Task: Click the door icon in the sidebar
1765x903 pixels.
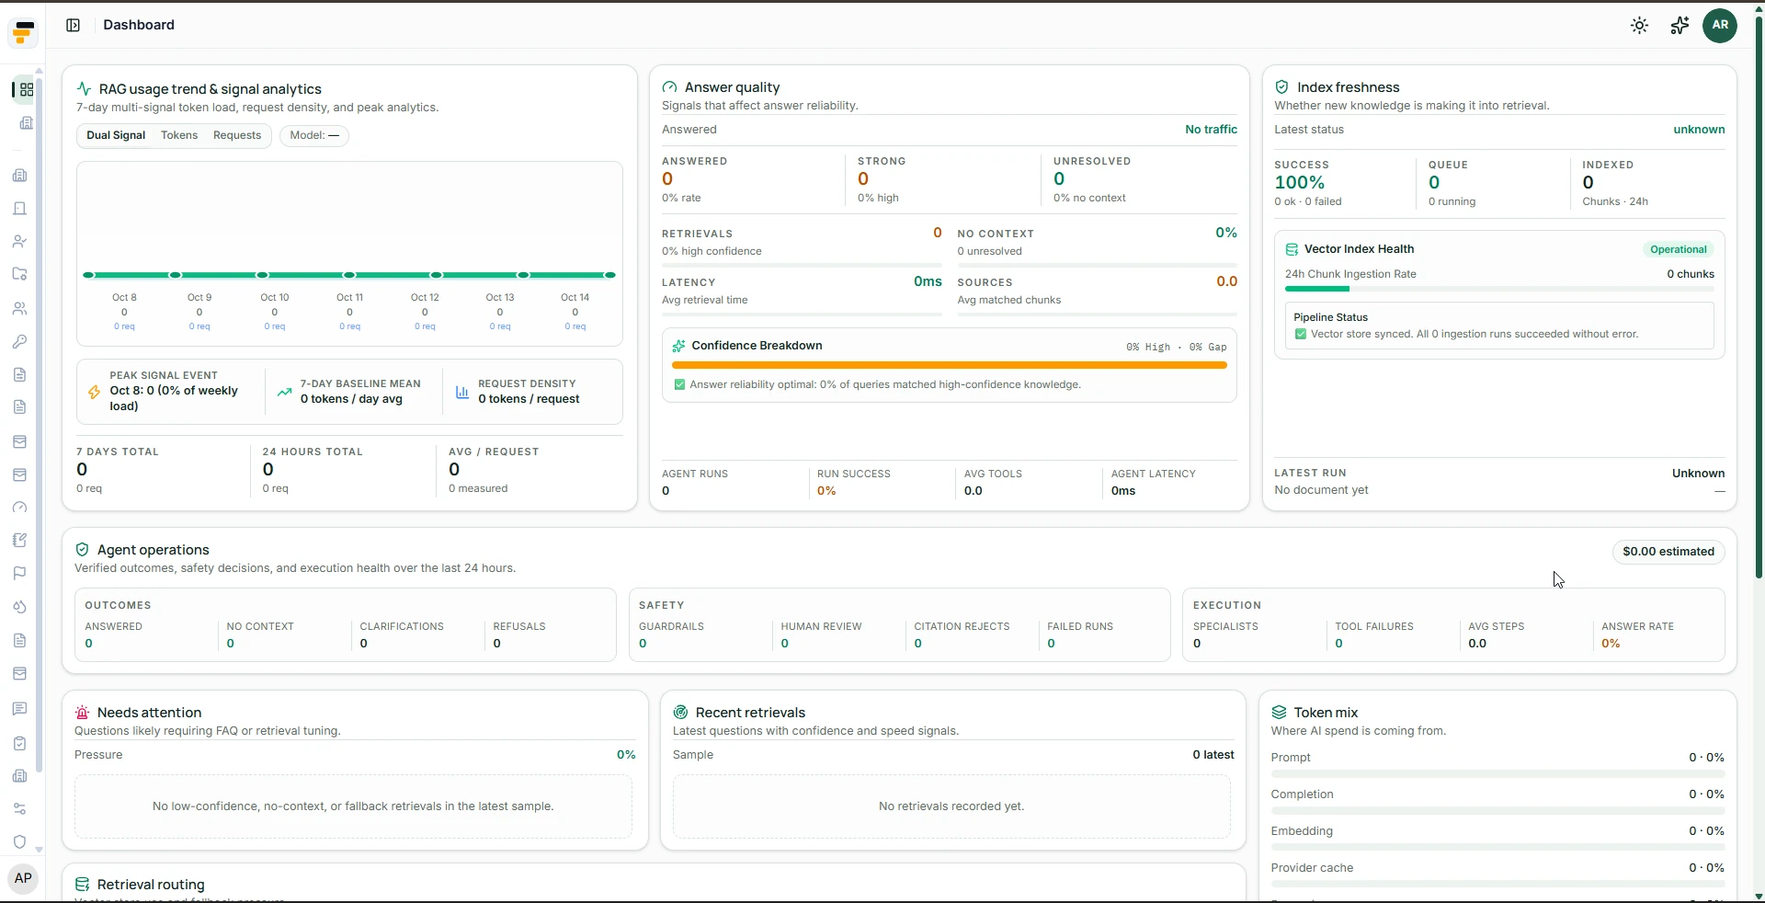Action: tap(19, 209)
